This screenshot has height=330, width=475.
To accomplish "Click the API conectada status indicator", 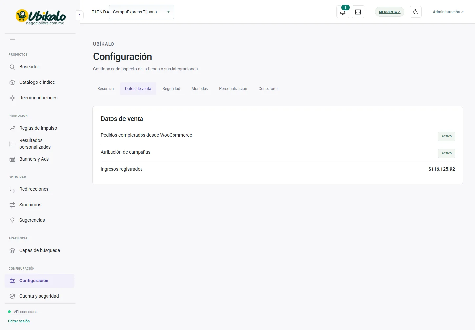I will 23,312.
